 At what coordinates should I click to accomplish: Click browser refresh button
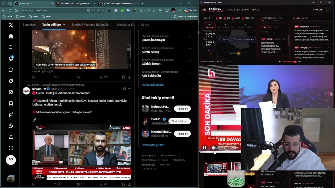point(10,10)
